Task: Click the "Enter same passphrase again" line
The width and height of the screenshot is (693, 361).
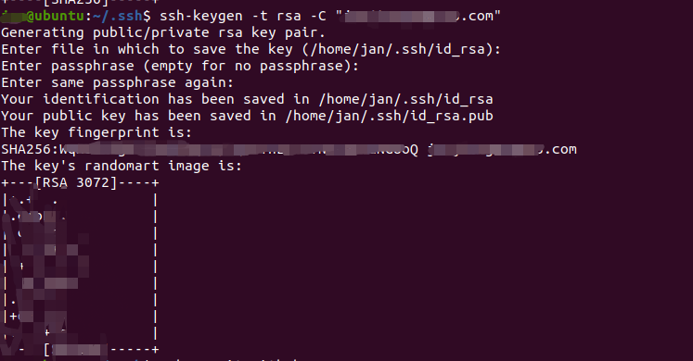Action: pos(117,83)
